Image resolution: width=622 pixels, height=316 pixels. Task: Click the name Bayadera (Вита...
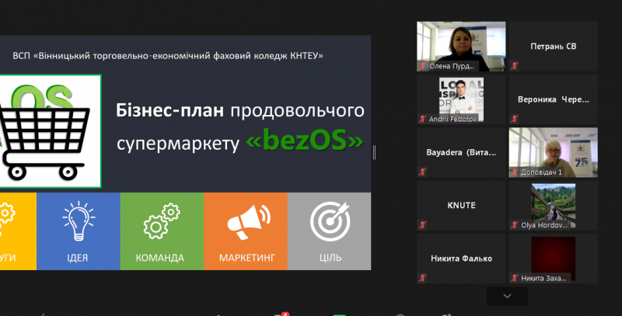[461, 152]
